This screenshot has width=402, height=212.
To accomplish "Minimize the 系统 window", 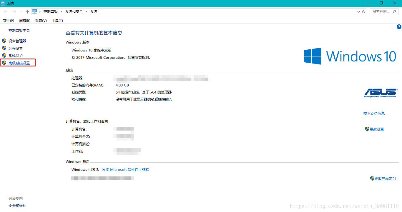I will coord(367,3).
